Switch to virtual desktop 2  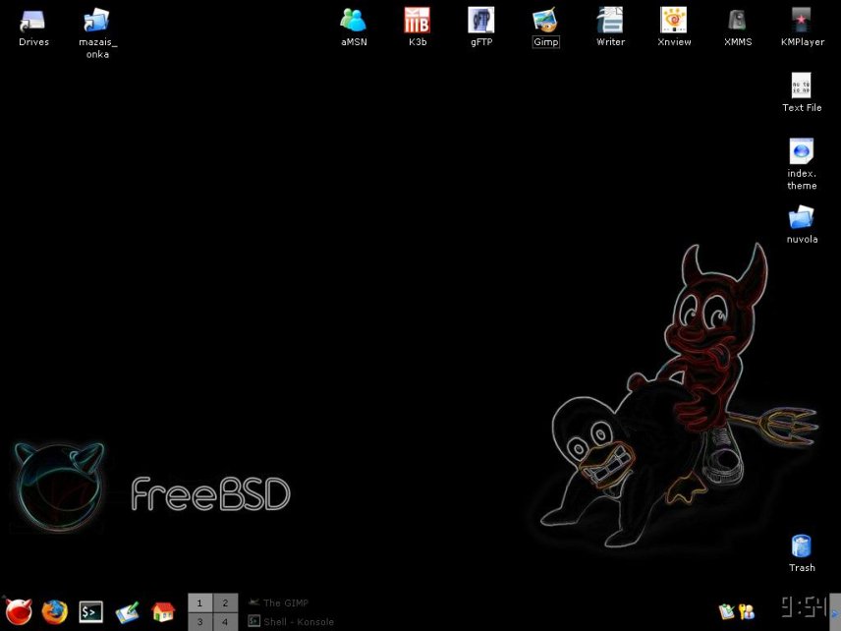[225, 602]
